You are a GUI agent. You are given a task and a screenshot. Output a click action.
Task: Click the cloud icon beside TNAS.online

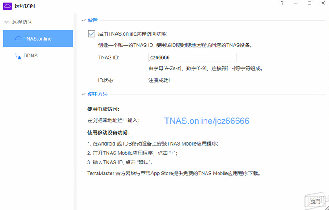18,39
